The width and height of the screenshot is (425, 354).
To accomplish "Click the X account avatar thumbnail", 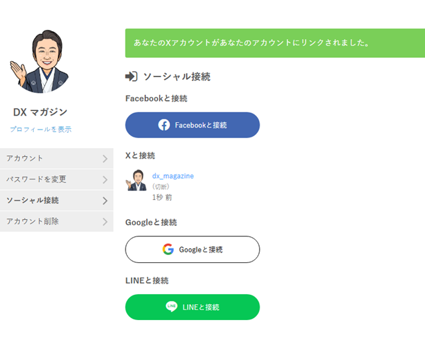I will click(136, 181).
